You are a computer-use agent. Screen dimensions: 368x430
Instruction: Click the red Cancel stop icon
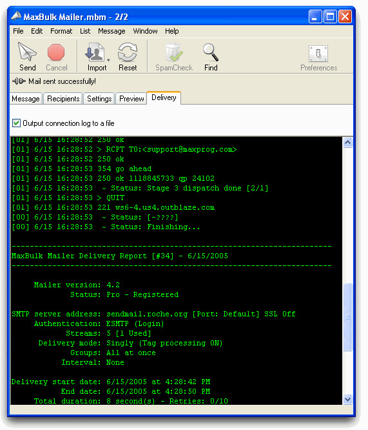click(56, 52)
